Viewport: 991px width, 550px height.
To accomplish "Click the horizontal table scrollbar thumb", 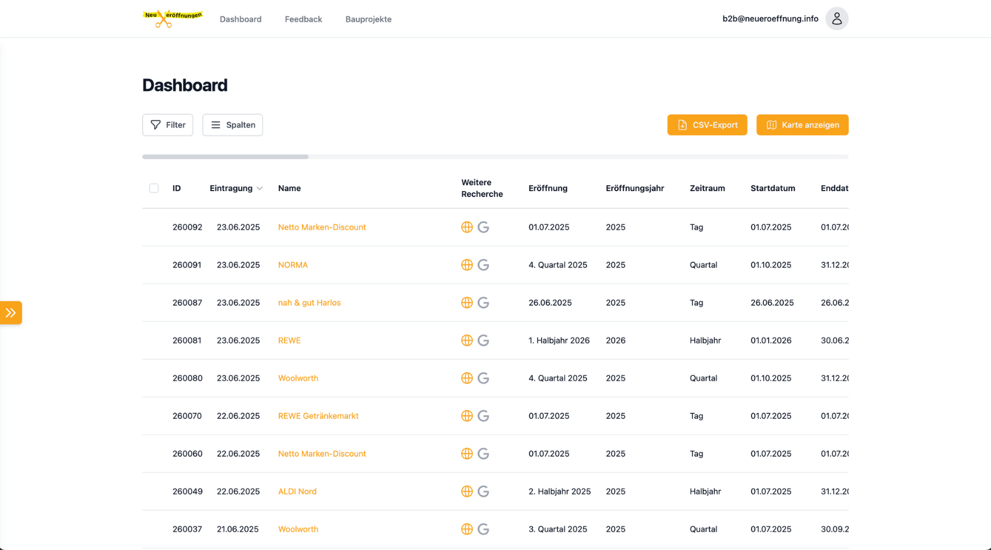I will 225,157.
